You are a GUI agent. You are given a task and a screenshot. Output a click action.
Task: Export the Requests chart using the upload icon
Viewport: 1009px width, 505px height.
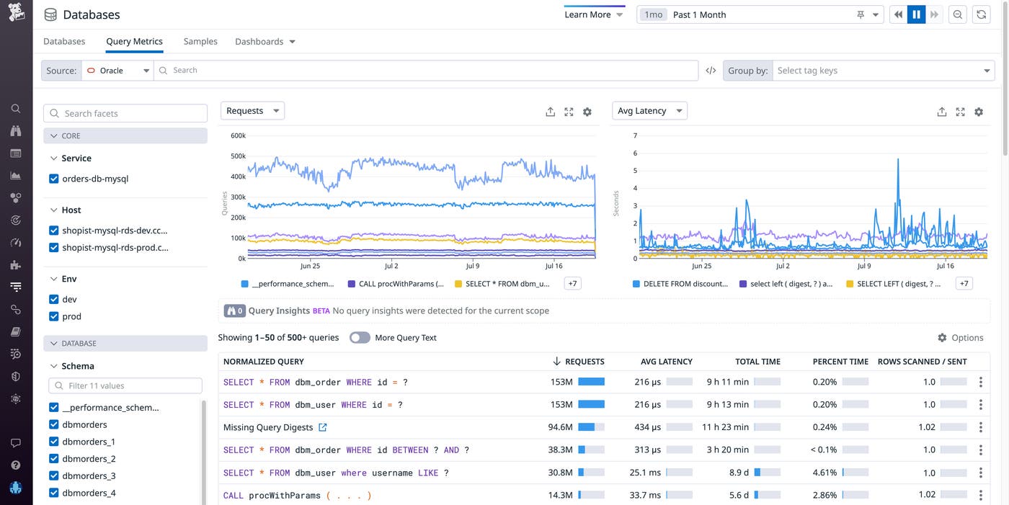click(x=550, y=111)
